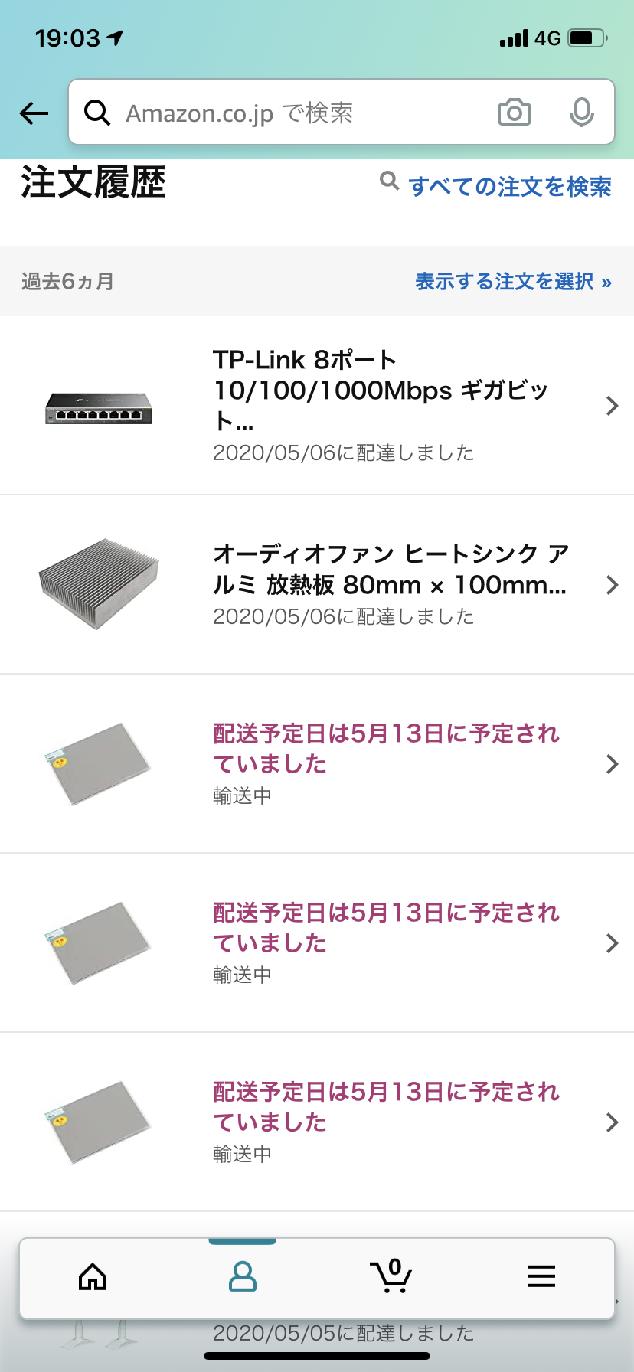Image resolution: width=634 pixels, height=1372 pixels.
Task: Open last 配送予定日は5月13日 order text
Action: pos(386,1106)
